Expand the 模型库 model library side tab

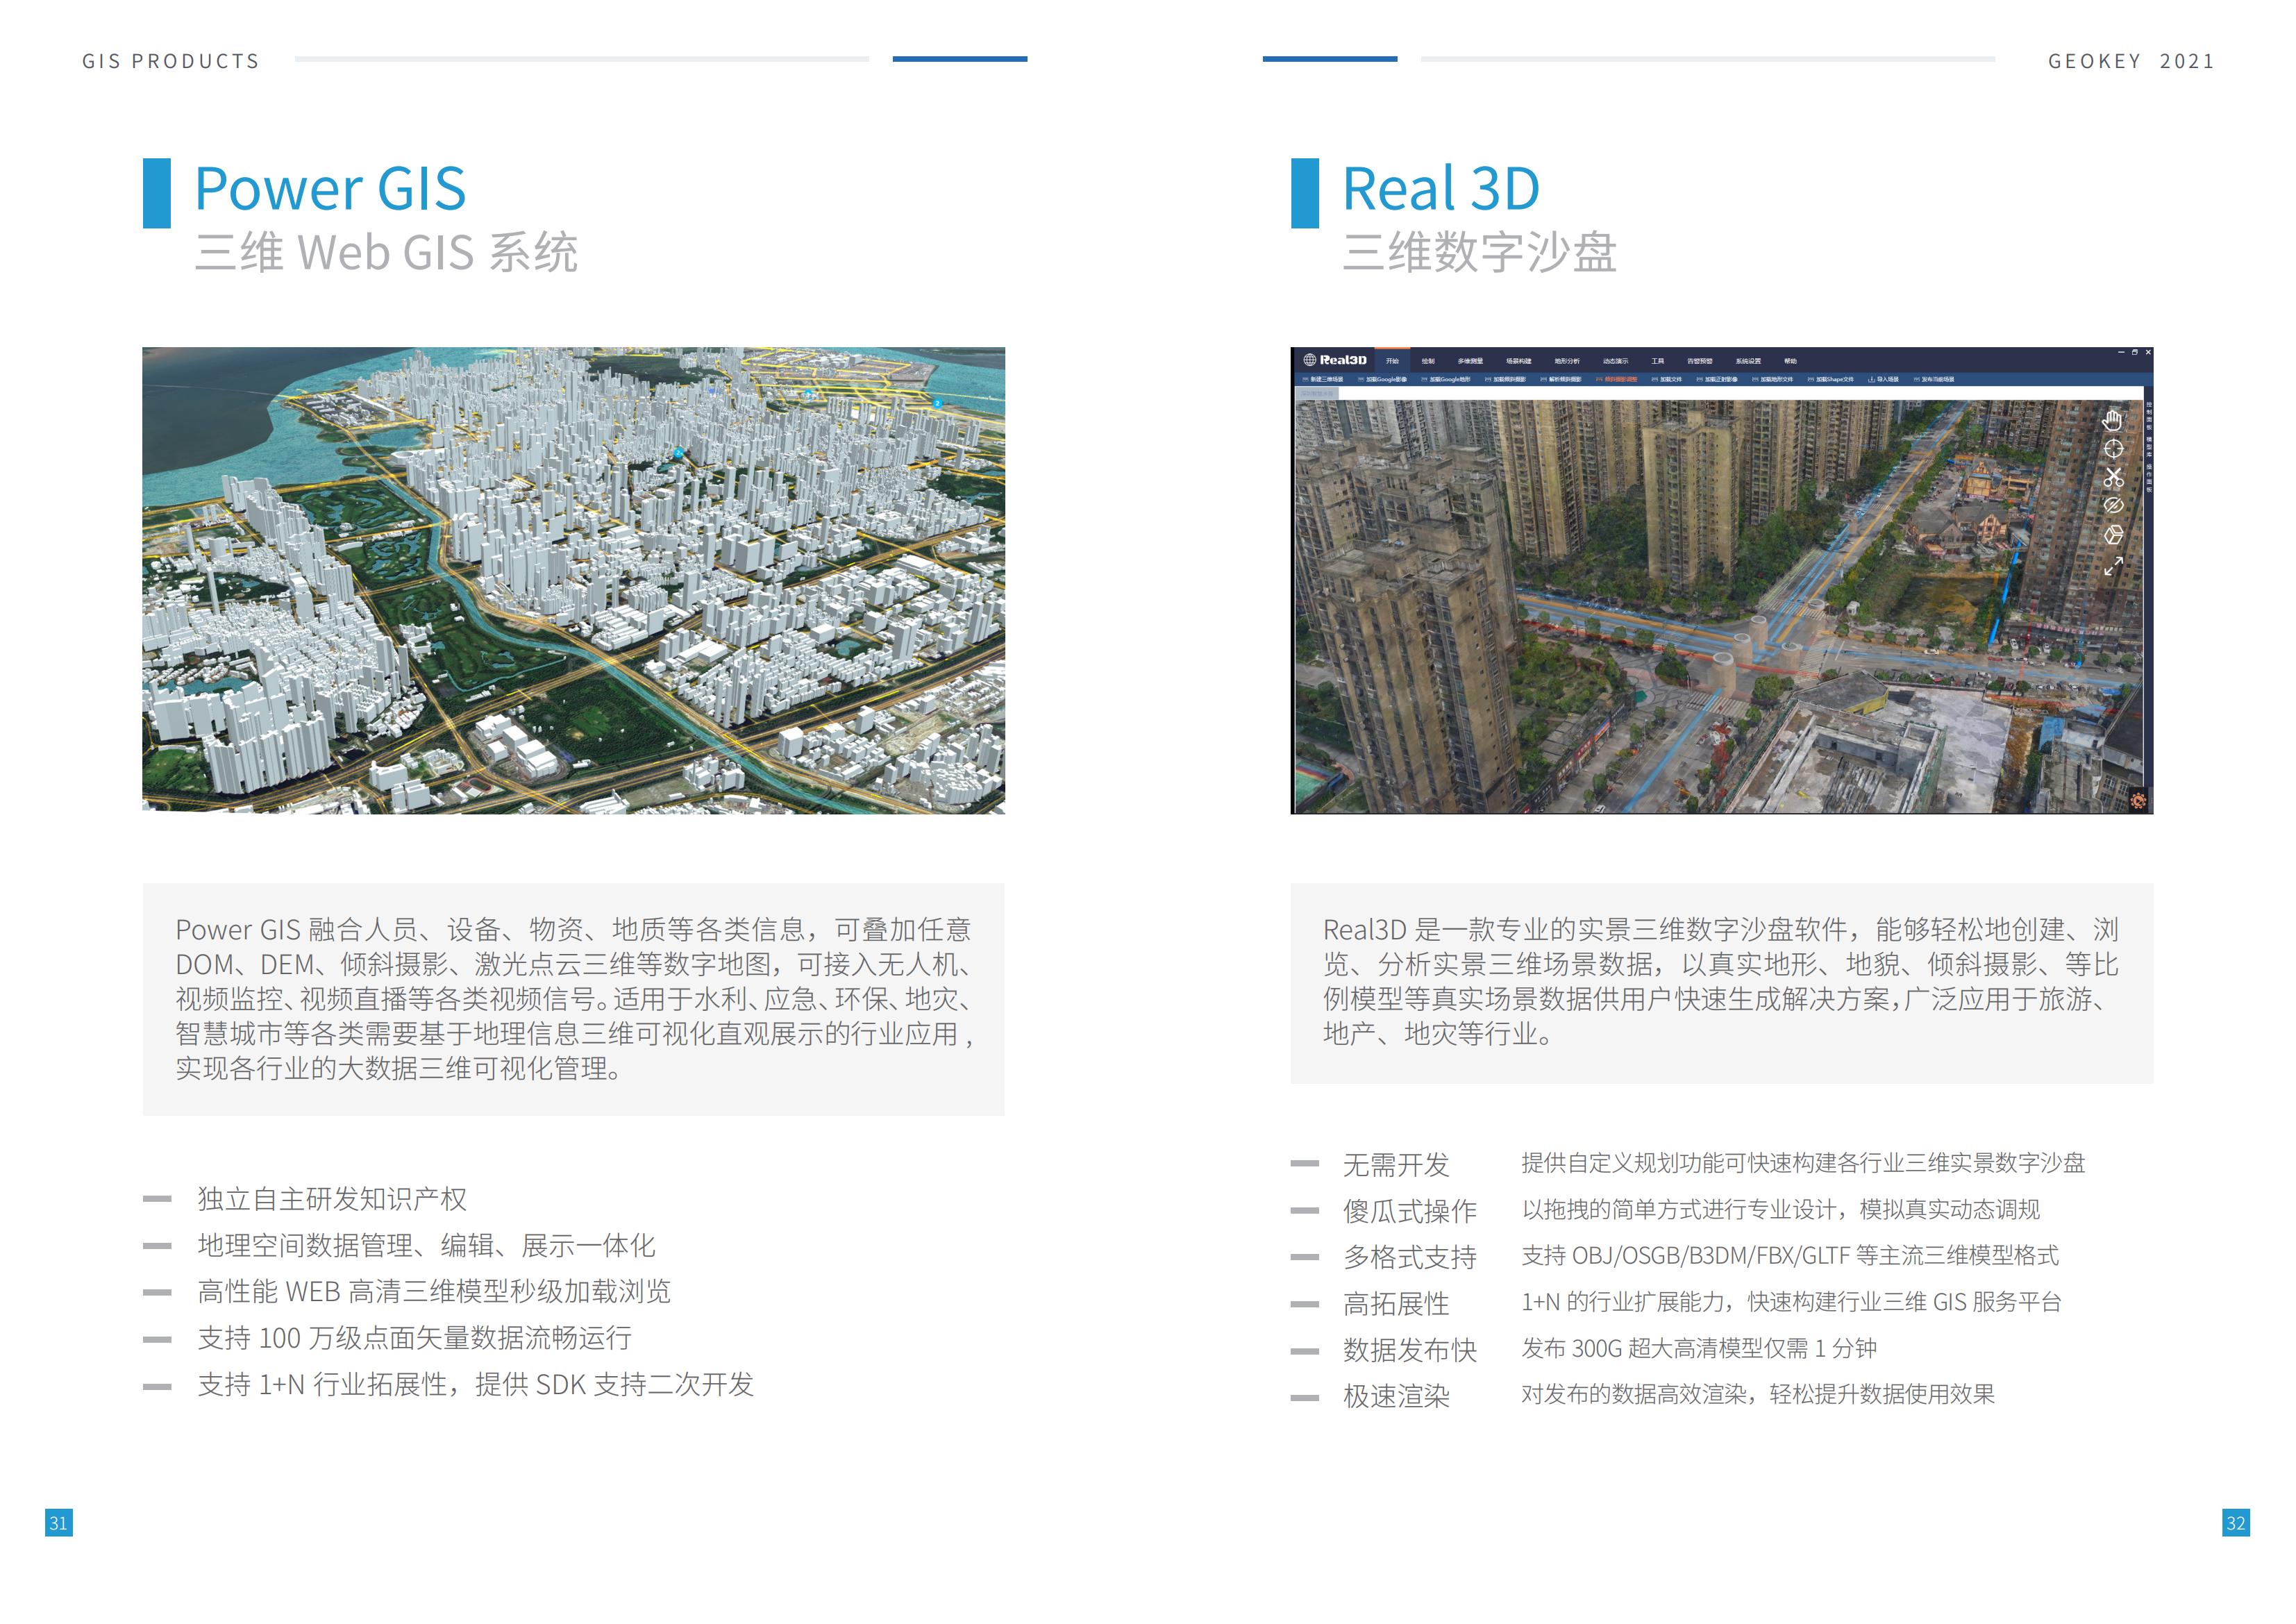[2149, 447]
